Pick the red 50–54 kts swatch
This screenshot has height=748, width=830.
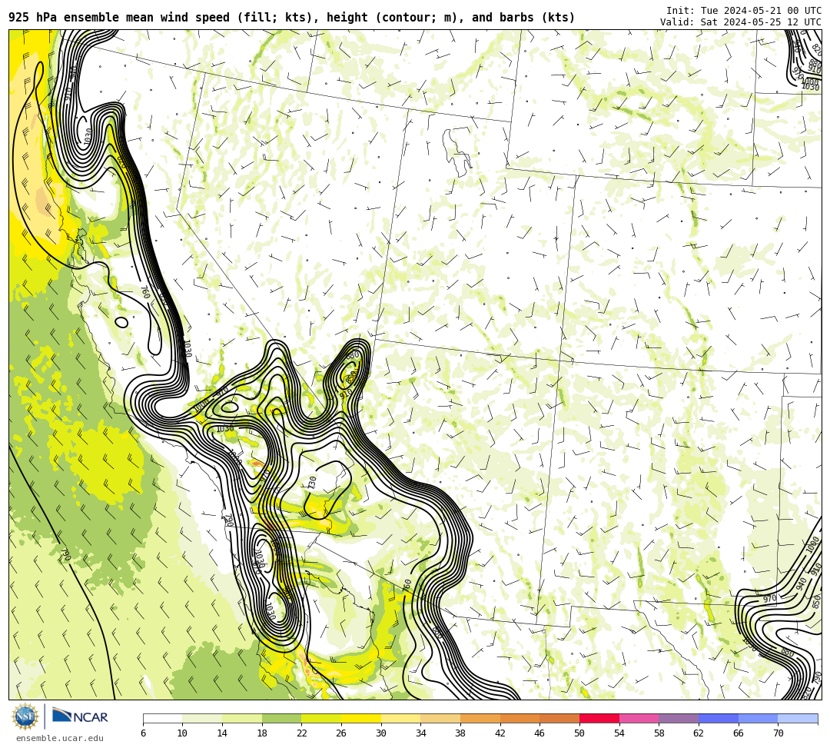(599, 718)
